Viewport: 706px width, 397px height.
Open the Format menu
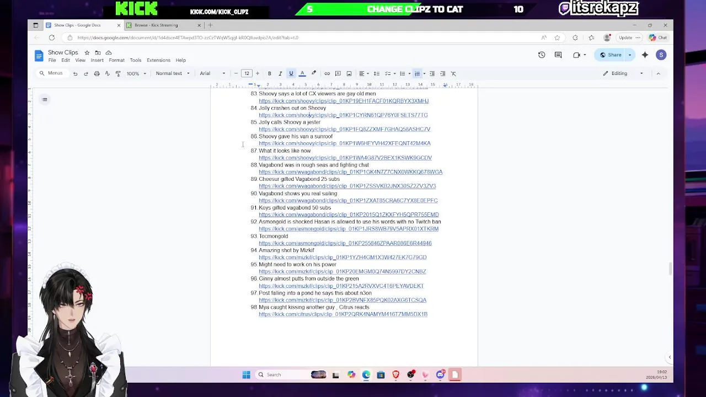[116, 60]
